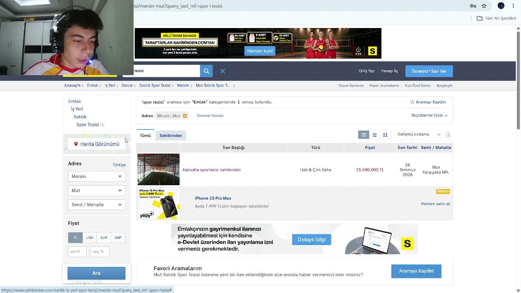Open Favori İlanlarım

[351, 85]
